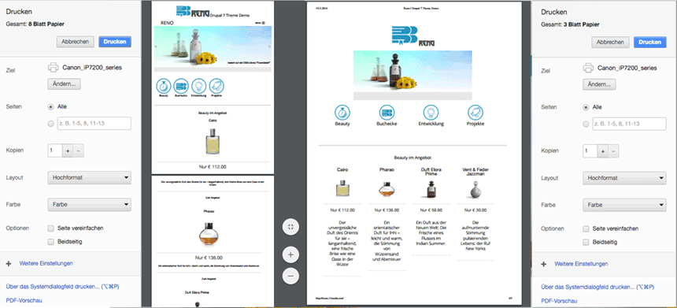Zoom in the print preview

[x=290, y=255]
